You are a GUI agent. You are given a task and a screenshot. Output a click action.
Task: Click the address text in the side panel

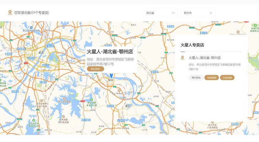point(215,67)
